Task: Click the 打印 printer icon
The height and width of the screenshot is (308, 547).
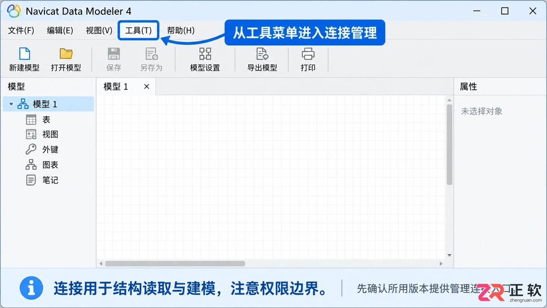Action: point(308,54)
